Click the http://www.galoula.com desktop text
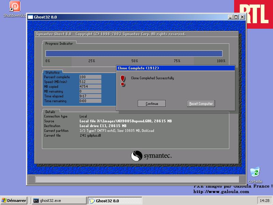The width and height of the screenshot is (273, 205). pyautogui.click(x=221, y=192)
